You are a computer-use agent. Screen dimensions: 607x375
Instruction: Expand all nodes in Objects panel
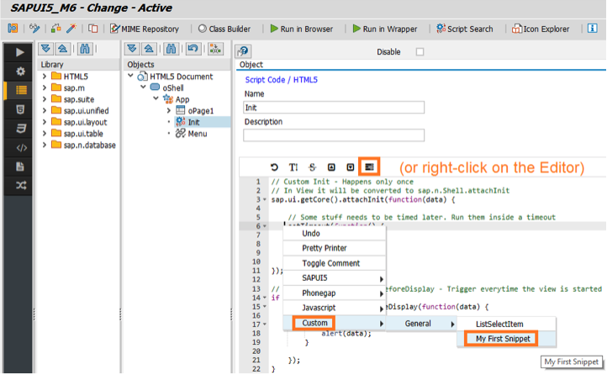pos(132,49)
